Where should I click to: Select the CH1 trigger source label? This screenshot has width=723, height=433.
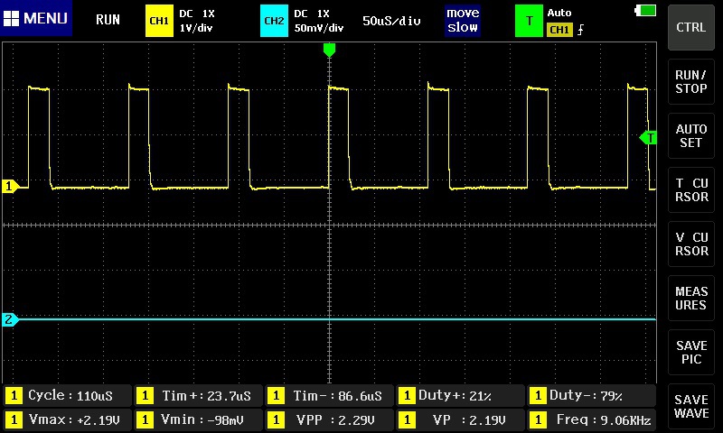[559, 30]
